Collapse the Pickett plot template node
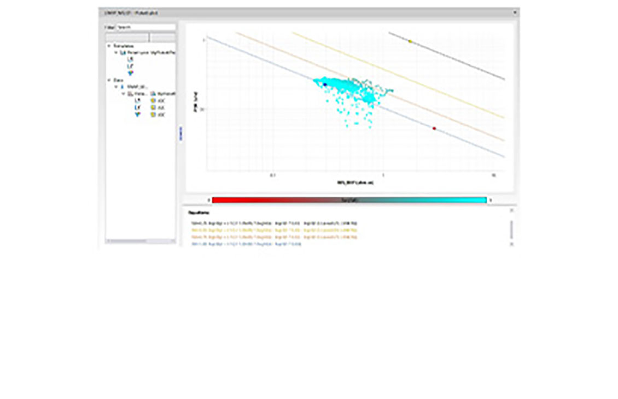Screen dimensions: 618x399 116,52
